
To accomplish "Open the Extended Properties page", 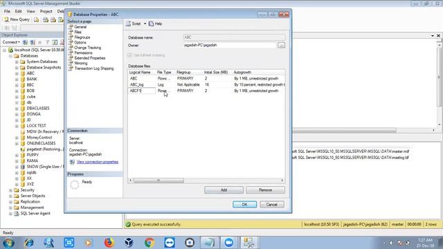I will [x=90, y=58].
